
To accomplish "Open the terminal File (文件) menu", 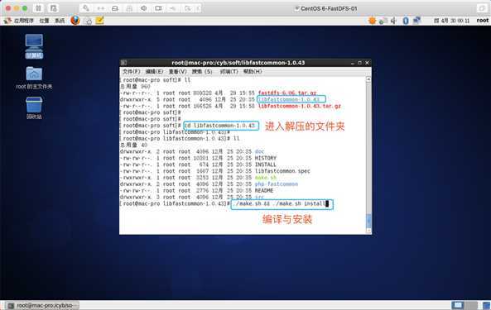I will pyautogui.click(x=131, y=72).
